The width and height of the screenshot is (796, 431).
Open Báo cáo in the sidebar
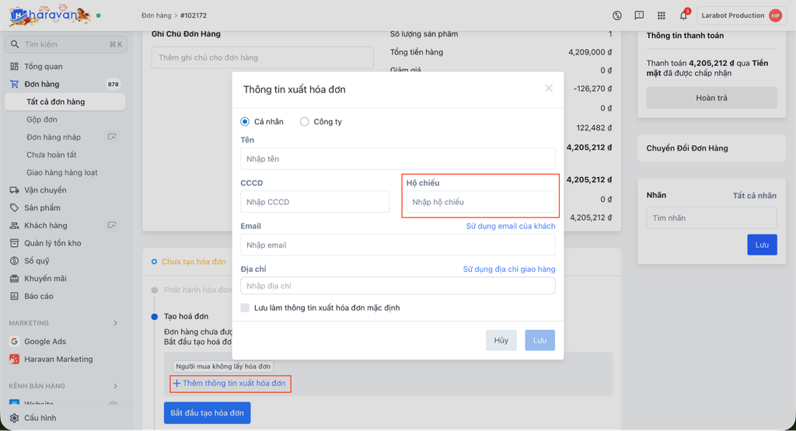(39, 296)
